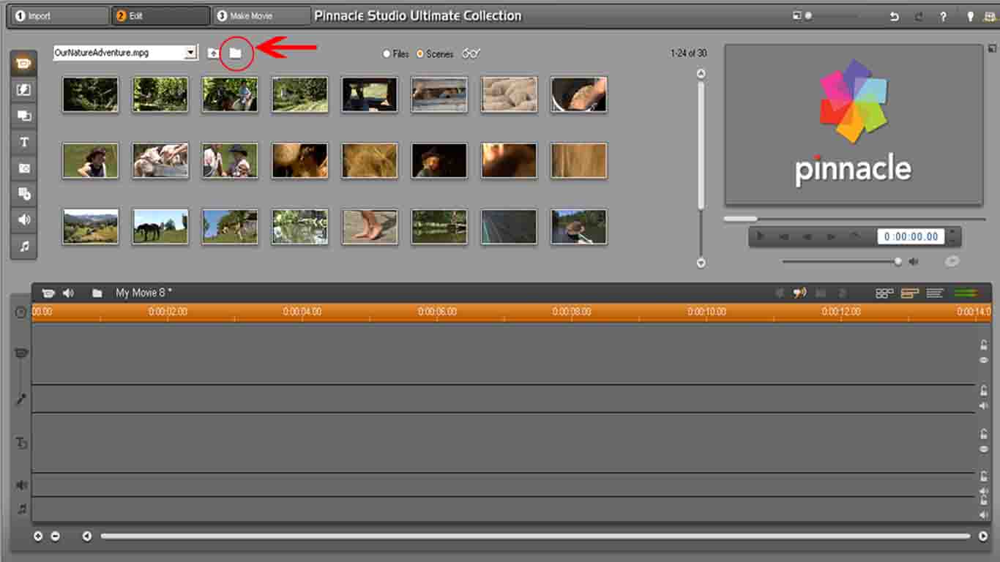Open the Disc Menus section in the sidebar
This screenshot has width=1000, height=562.
(x=23, y=194)
